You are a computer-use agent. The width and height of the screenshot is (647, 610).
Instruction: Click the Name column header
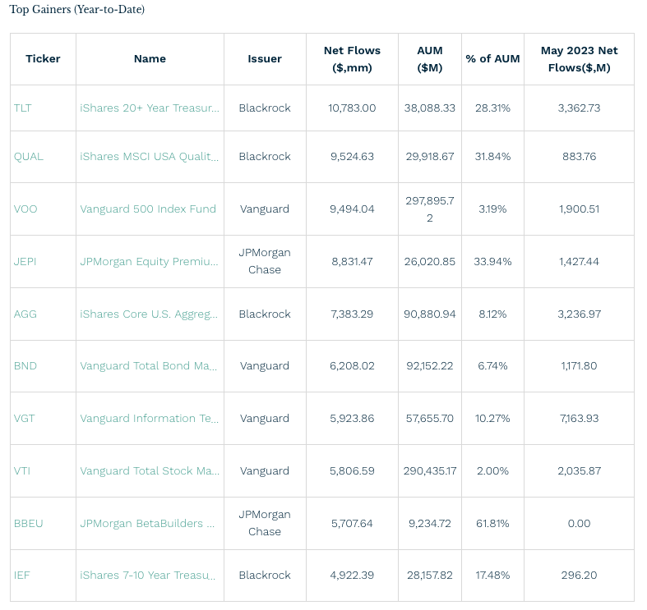click(x=150, y=59)
